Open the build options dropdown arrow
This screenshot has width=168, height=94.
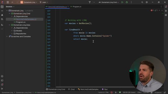pyautogui.click(x=94, y=2)
